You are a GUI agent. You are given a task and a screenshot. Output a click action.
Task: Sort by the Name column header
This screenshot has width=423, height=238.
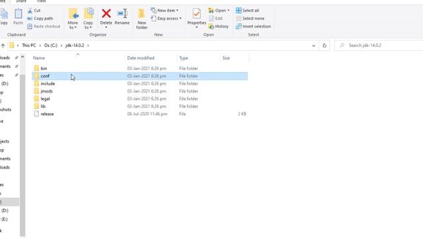coord(39,58)
